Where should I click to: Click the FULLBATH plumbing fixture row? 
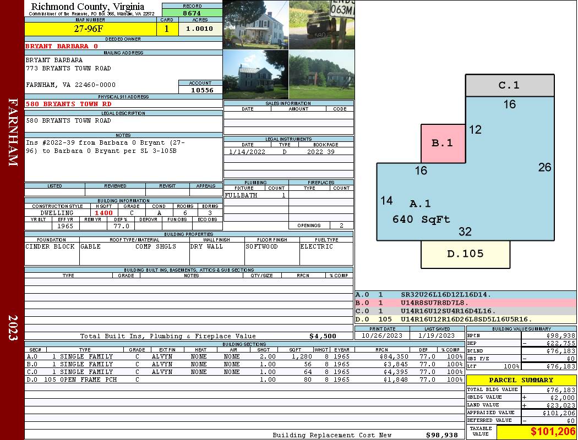pyautogui.click(x=256, y=195)
